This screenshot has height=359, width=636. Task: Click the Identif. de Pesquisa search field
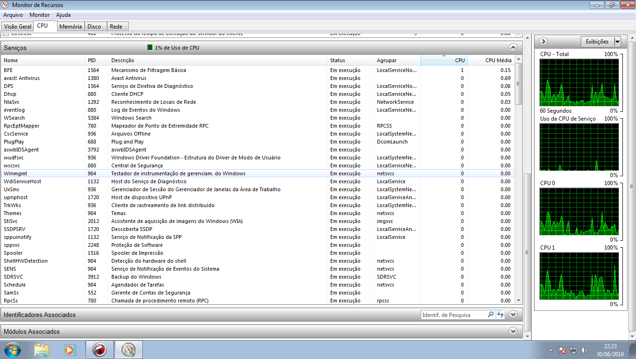(x=454, y=315)
